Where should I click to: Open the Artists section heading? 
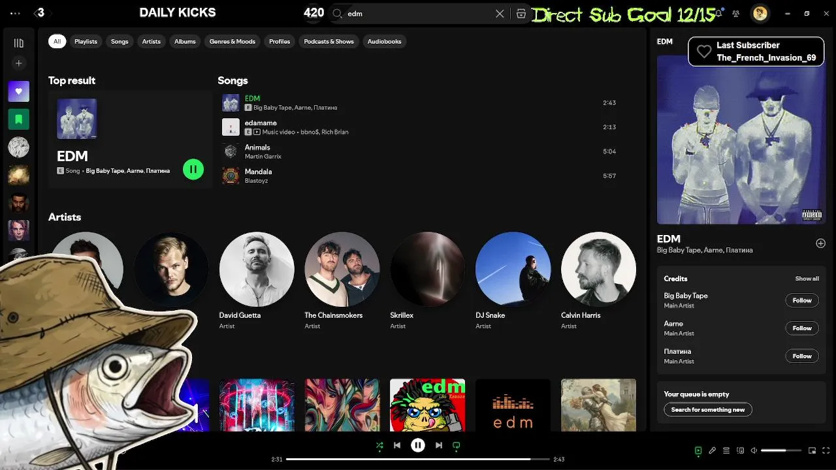tap(65, 217)
